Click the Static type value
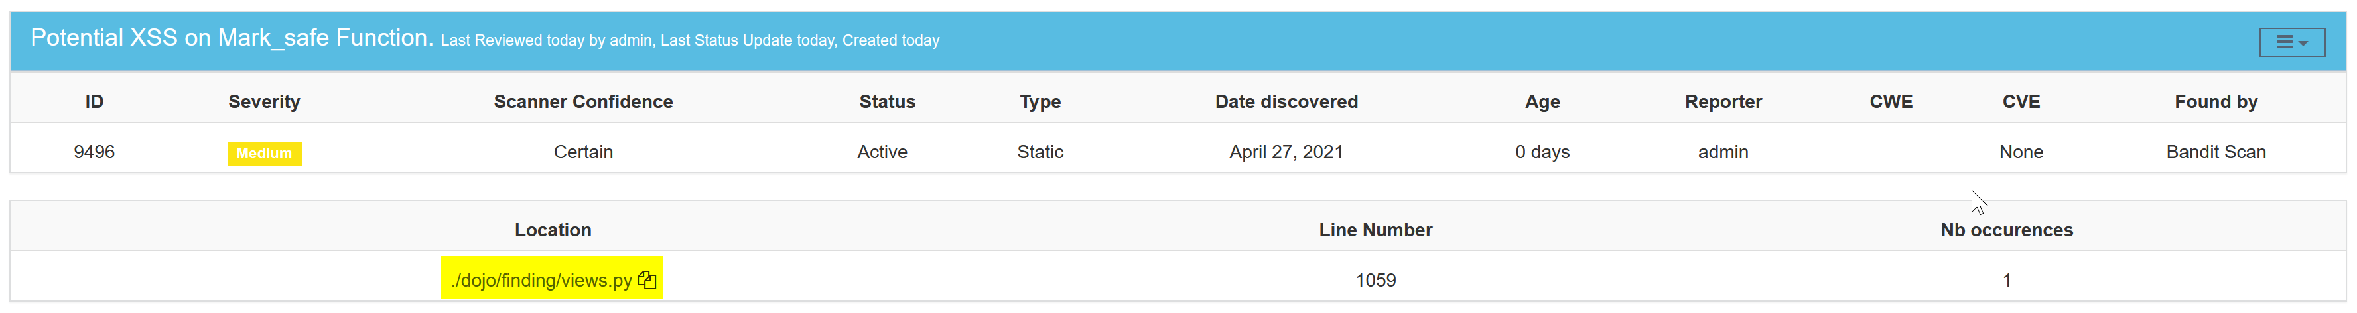The width and height of the screenshot is (2357, 313). click(1040, 152)
